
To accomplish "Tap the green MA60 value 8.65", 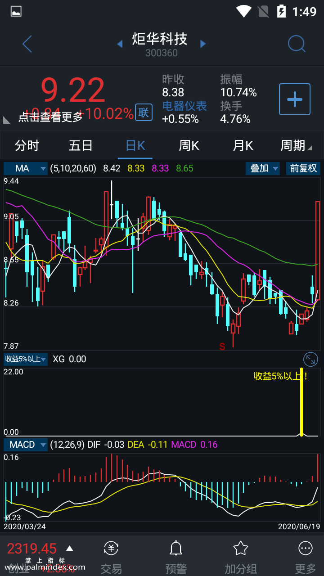I will tap(184, 168).
